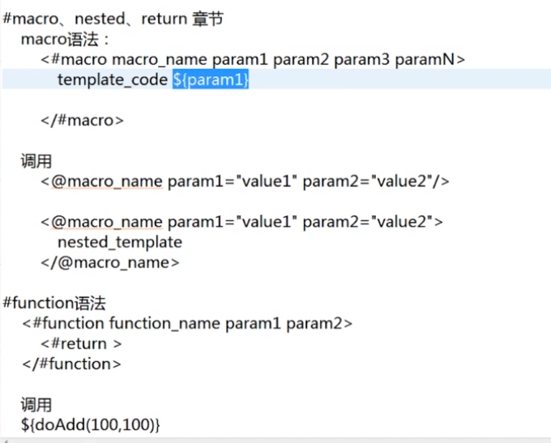The width and height of the screenshot is (551, 443).
Task: Click the line "nested_template"
Action: tap(120, 242)
